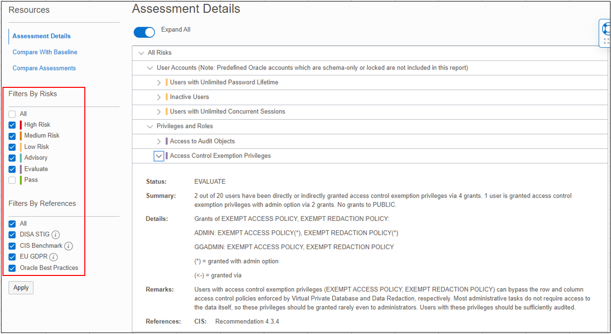Click the Filters By Risks heading

click(33, 94)
